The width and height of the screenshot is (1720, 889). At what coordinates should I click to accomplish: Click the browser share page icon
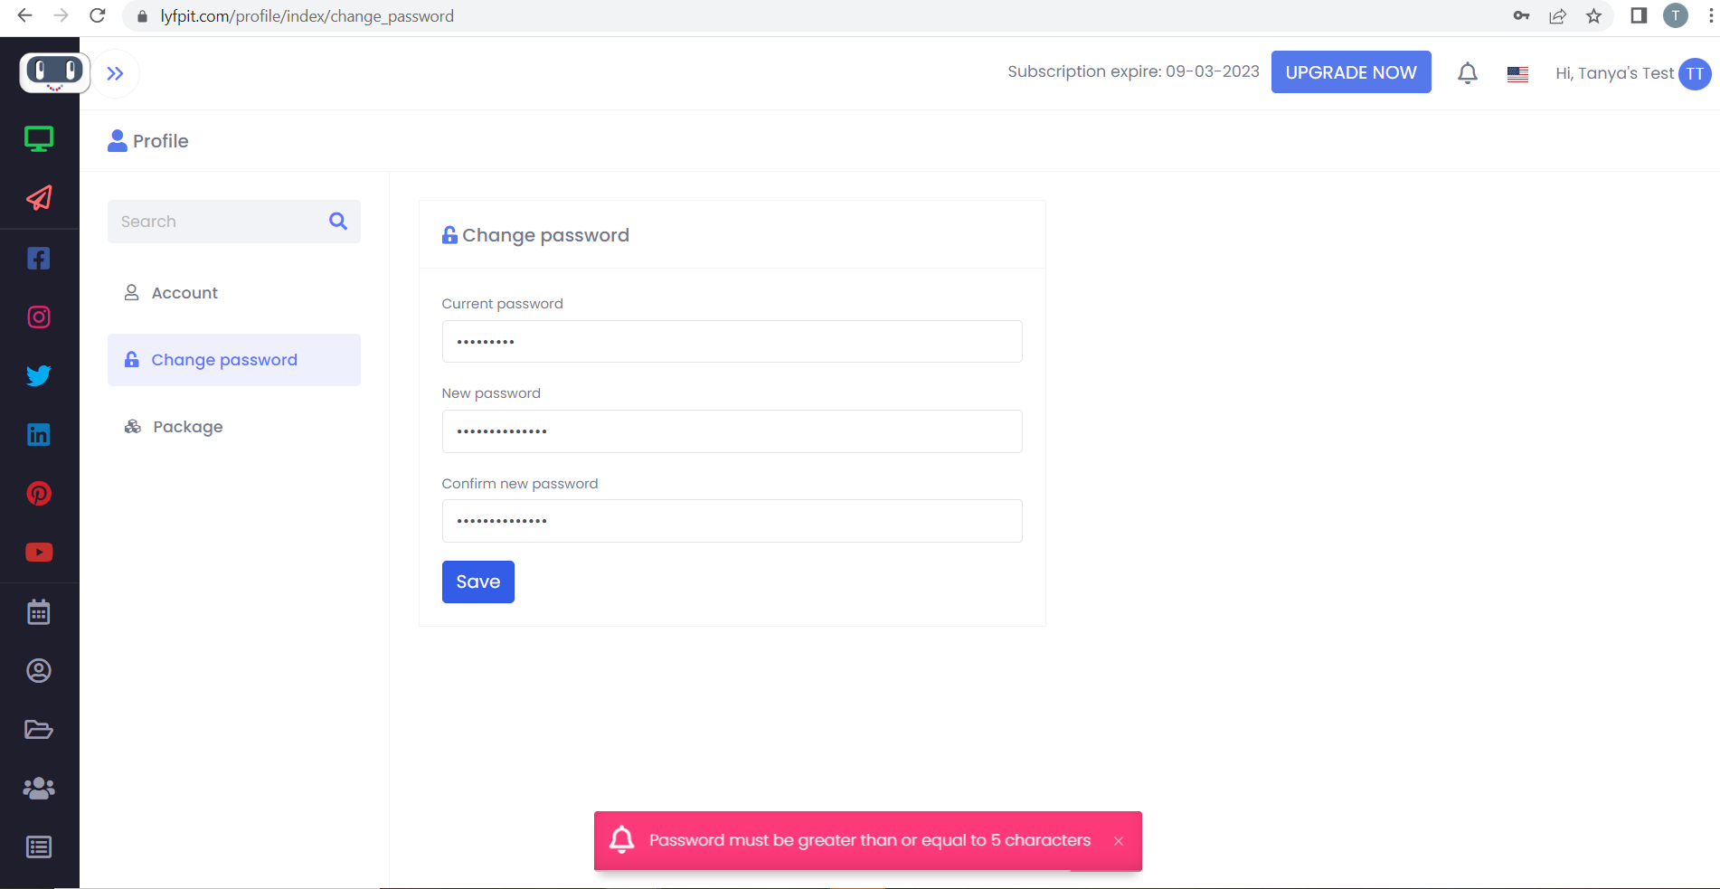(x=1557, y=16)
